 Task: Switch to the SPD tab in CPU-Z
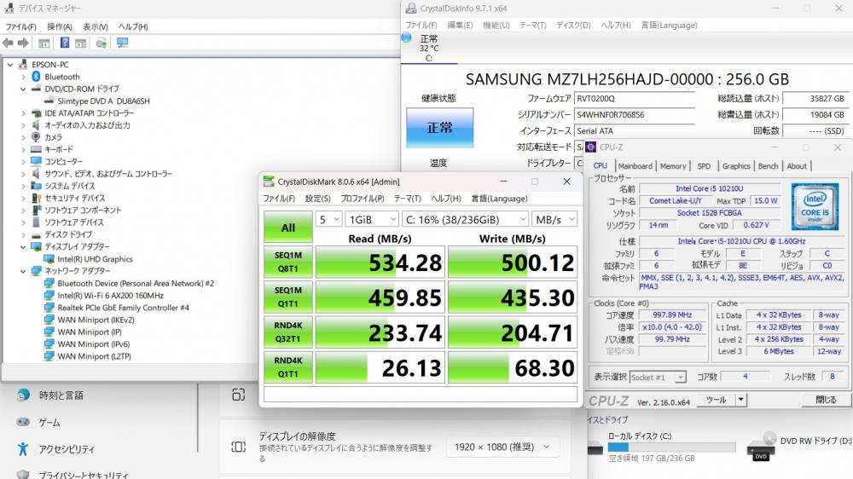(704, 166)
